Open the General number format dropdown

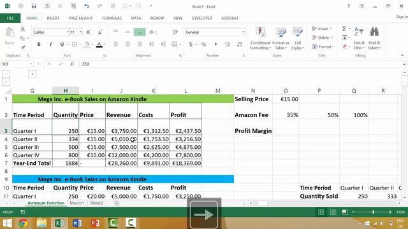(x=244, y=32)
